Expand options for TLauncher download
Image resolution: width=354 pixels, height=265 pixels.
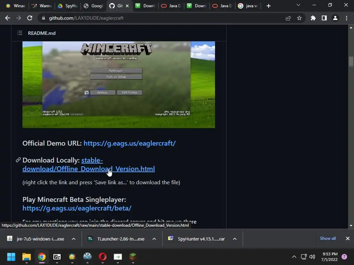pyautogui.click(x=154, y=239)
